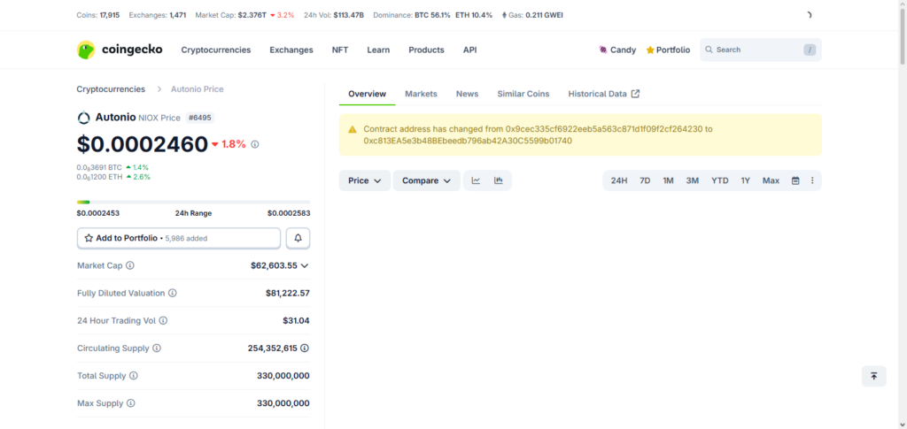Image resolution: width=907 pixels, height=429 pixels.
Task: Switch to candlestick chart icon
Action: coord(499,180)
